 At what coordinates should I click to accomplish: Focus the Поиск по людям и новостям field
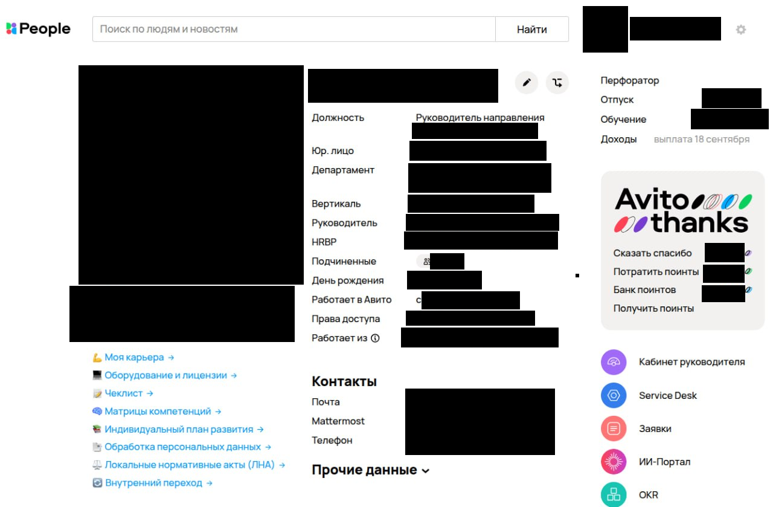(294, 29)
